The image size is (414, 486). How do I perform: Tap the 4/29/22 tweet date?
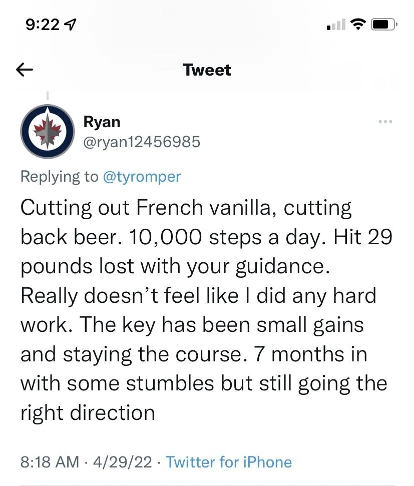[x=122, y=462]
